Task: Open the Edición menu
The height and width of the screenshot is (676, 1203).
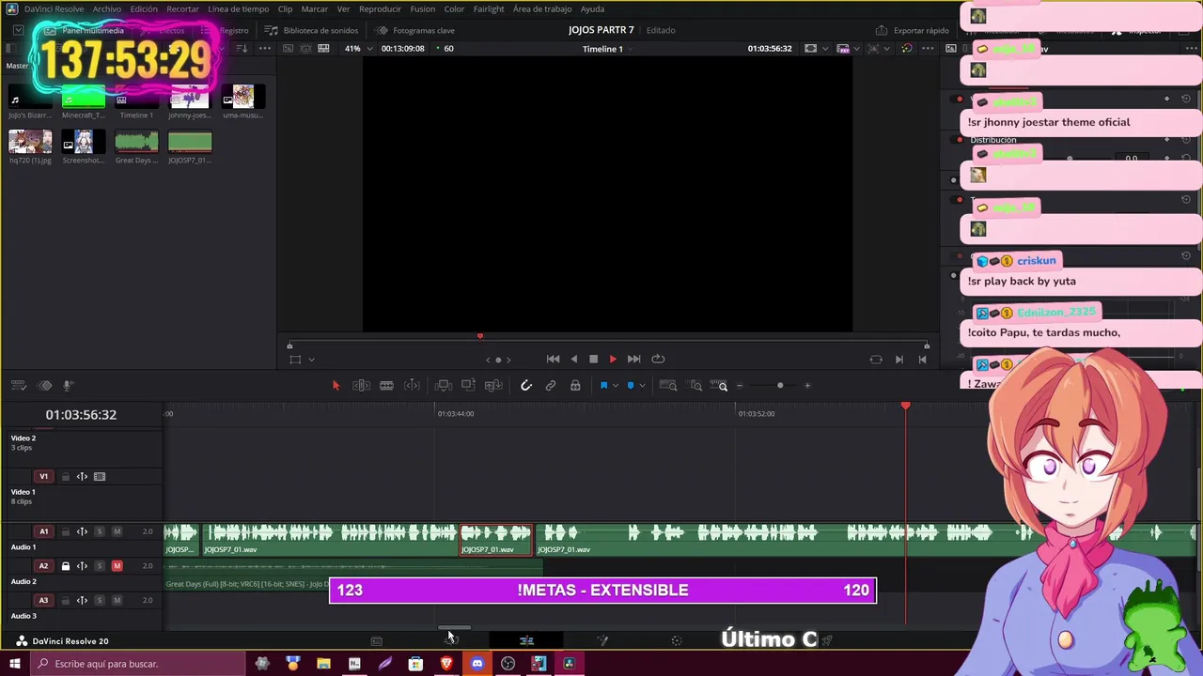Action: pos(144,8)
